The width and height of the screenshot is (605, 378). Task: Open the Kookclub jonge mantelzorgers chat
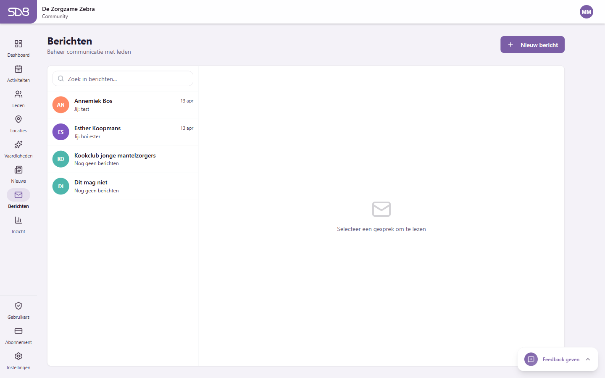coord(123,159)
